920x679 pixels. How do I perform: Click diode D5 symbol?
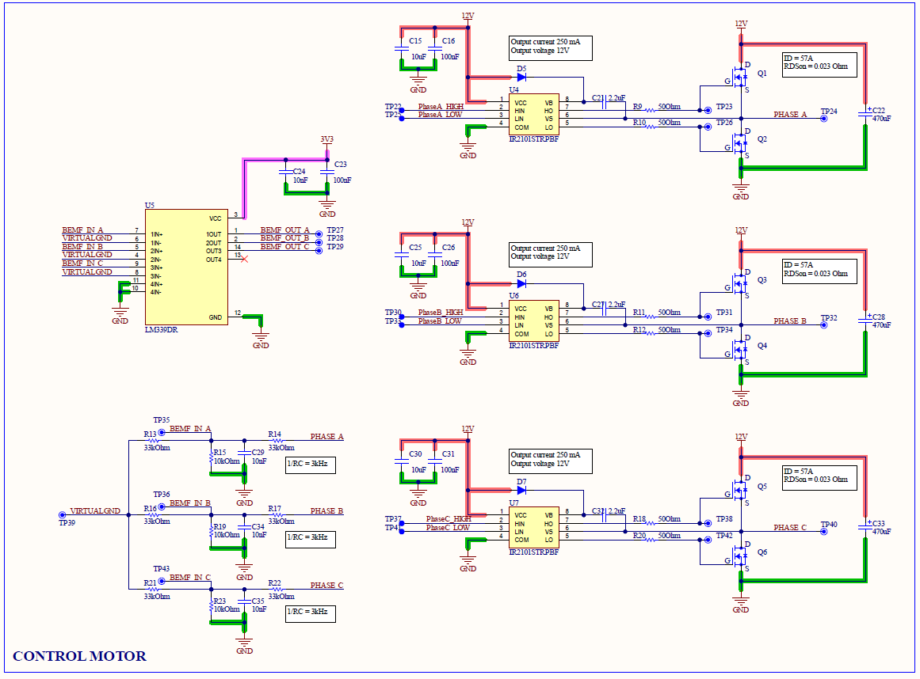tap(521, 77)
